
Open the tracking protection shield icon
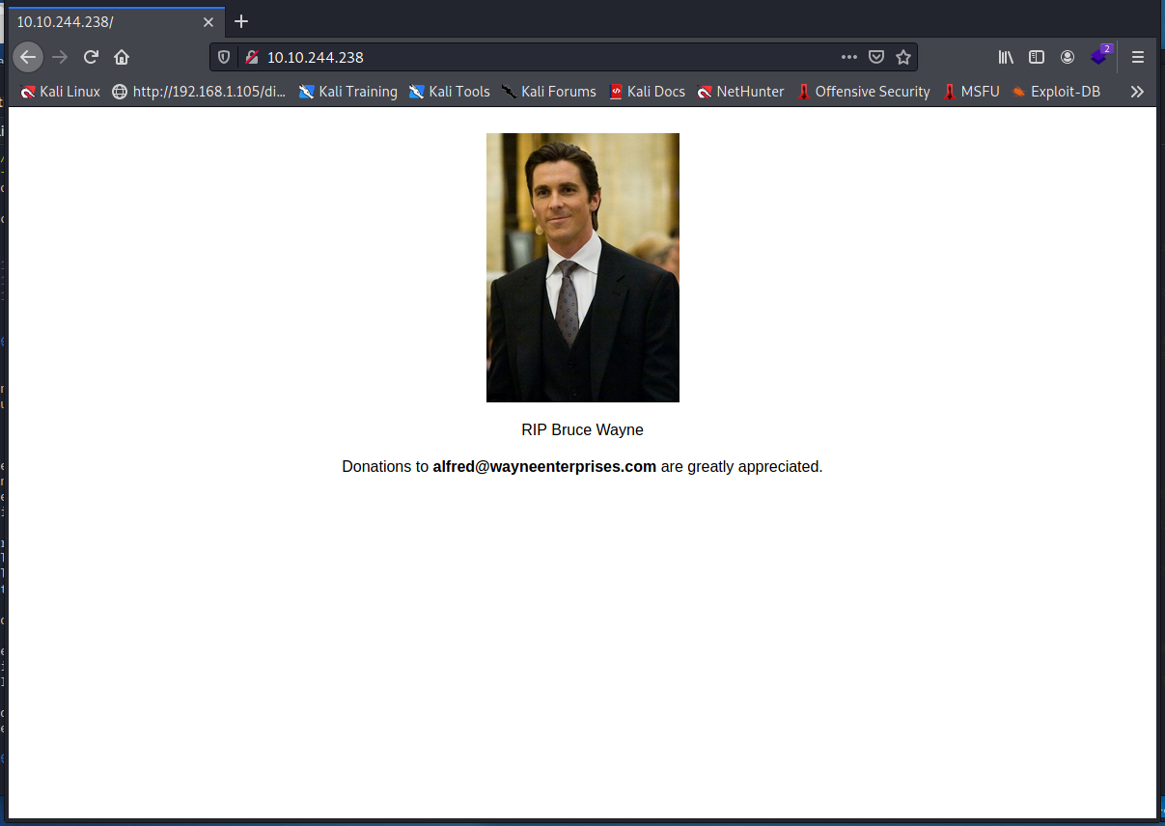pos(224,57)
